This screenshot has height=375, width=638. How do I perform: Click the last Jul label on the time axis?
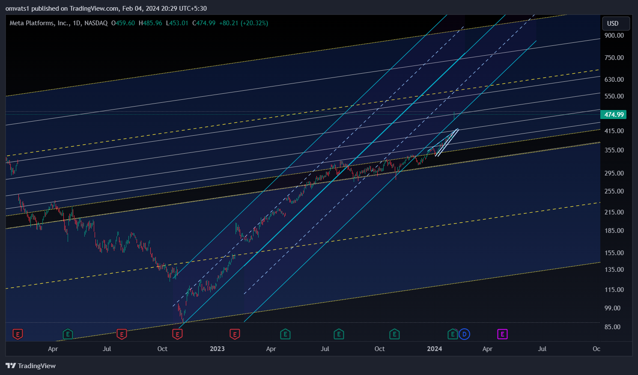542,348
